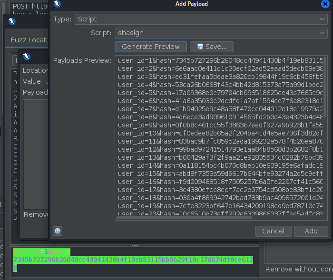Click ZAP logo on middle Payloads dialog
This screenshot has height=280, width=333.
pyautogui.click(x=27, y=56)
